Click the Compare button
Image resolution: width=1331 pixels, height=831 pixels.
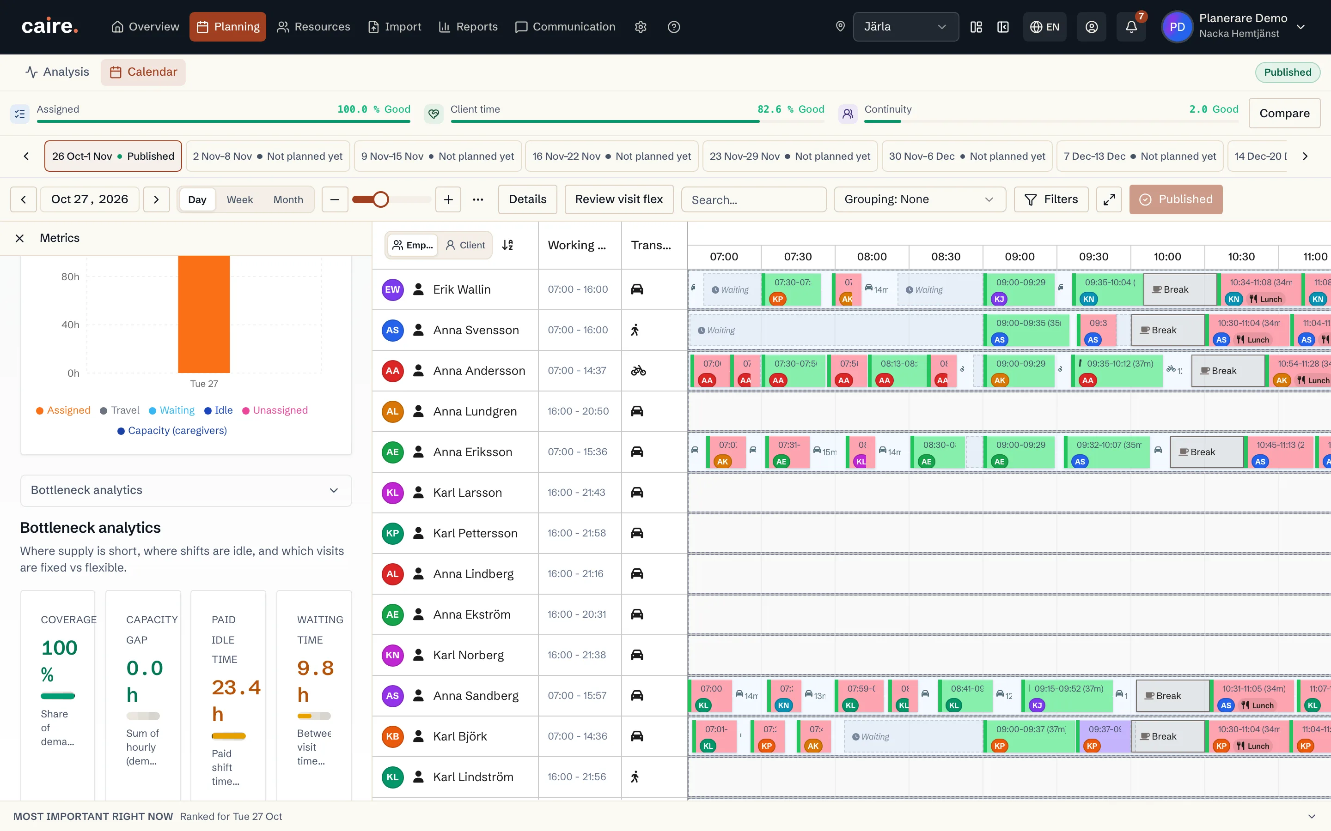point(1284,113)
